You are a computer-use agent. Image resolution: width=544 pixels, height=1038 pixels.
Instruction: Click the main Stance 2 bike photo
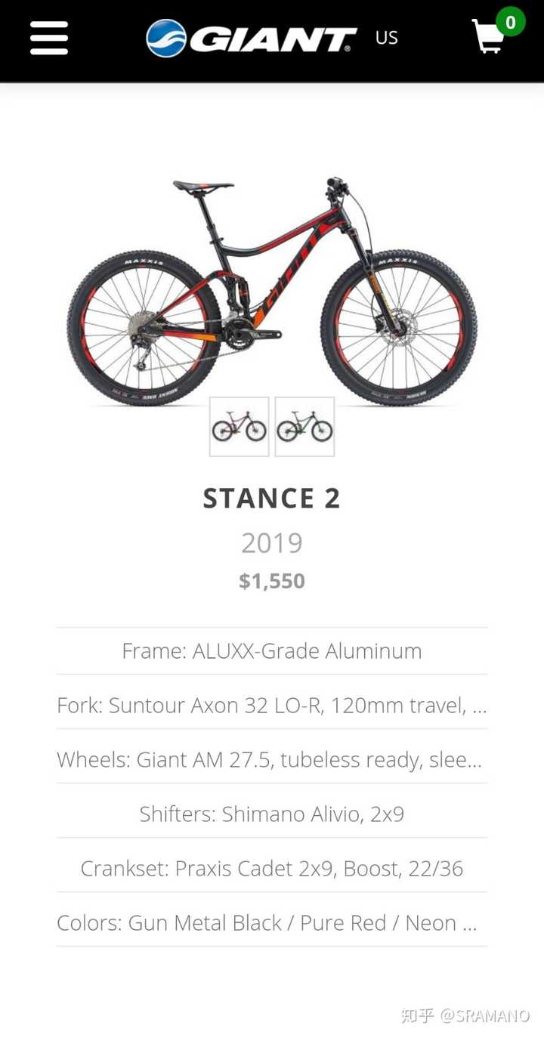pos(272,291)
